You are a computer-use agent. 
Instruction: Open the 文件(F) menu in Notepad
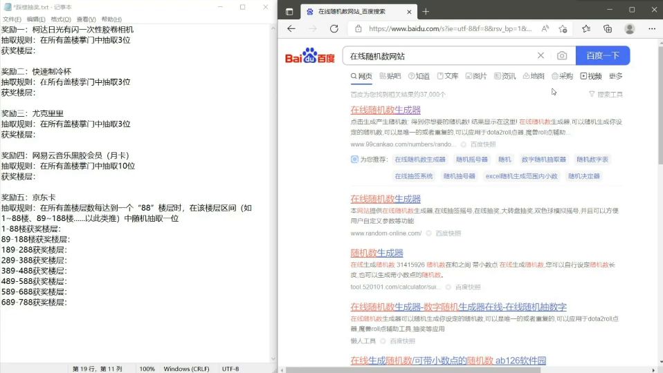tap(12, 19)
